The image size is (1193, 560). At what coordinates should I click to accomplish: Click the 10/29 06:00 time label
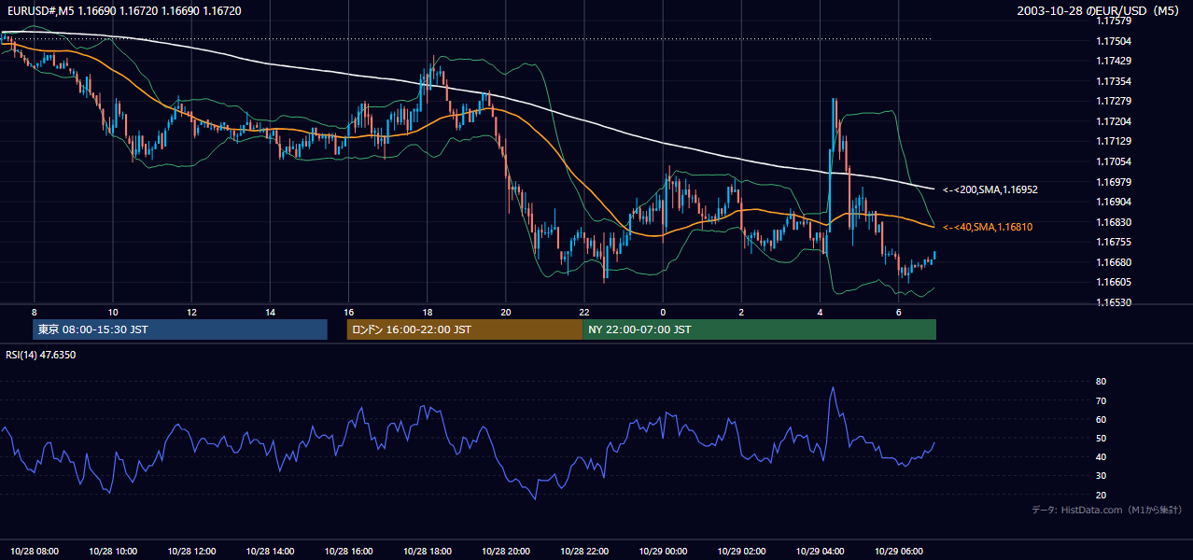click(898, 552)
